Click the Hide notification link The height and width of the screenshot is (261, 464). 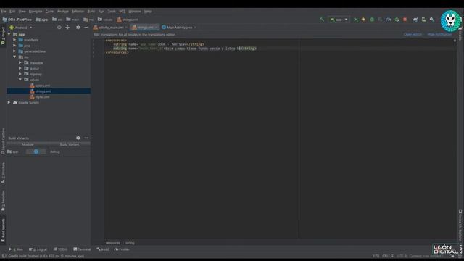pos(440,34)
